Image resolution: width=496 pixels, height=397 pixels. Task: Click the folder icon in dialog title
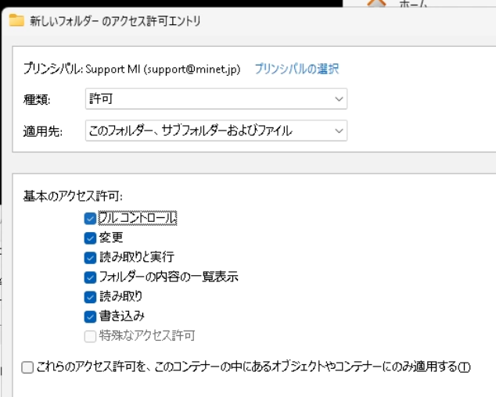coord(16,20)
